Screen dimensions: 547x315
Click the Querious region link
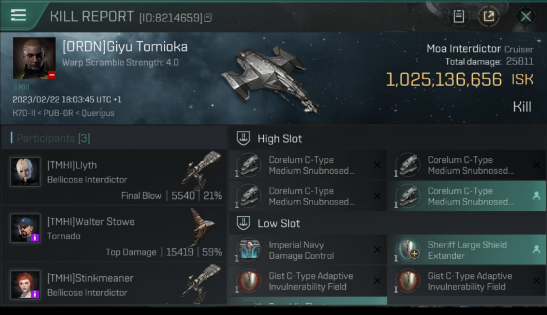(98, 113)
